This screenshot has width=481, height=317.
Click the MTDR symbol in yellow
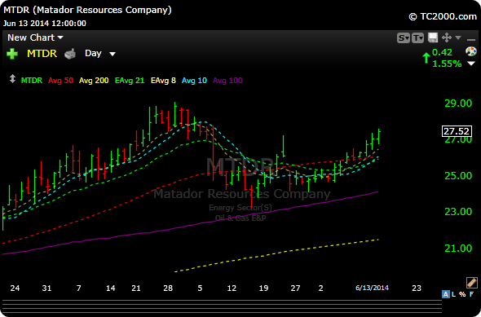[x=42, y=54]
